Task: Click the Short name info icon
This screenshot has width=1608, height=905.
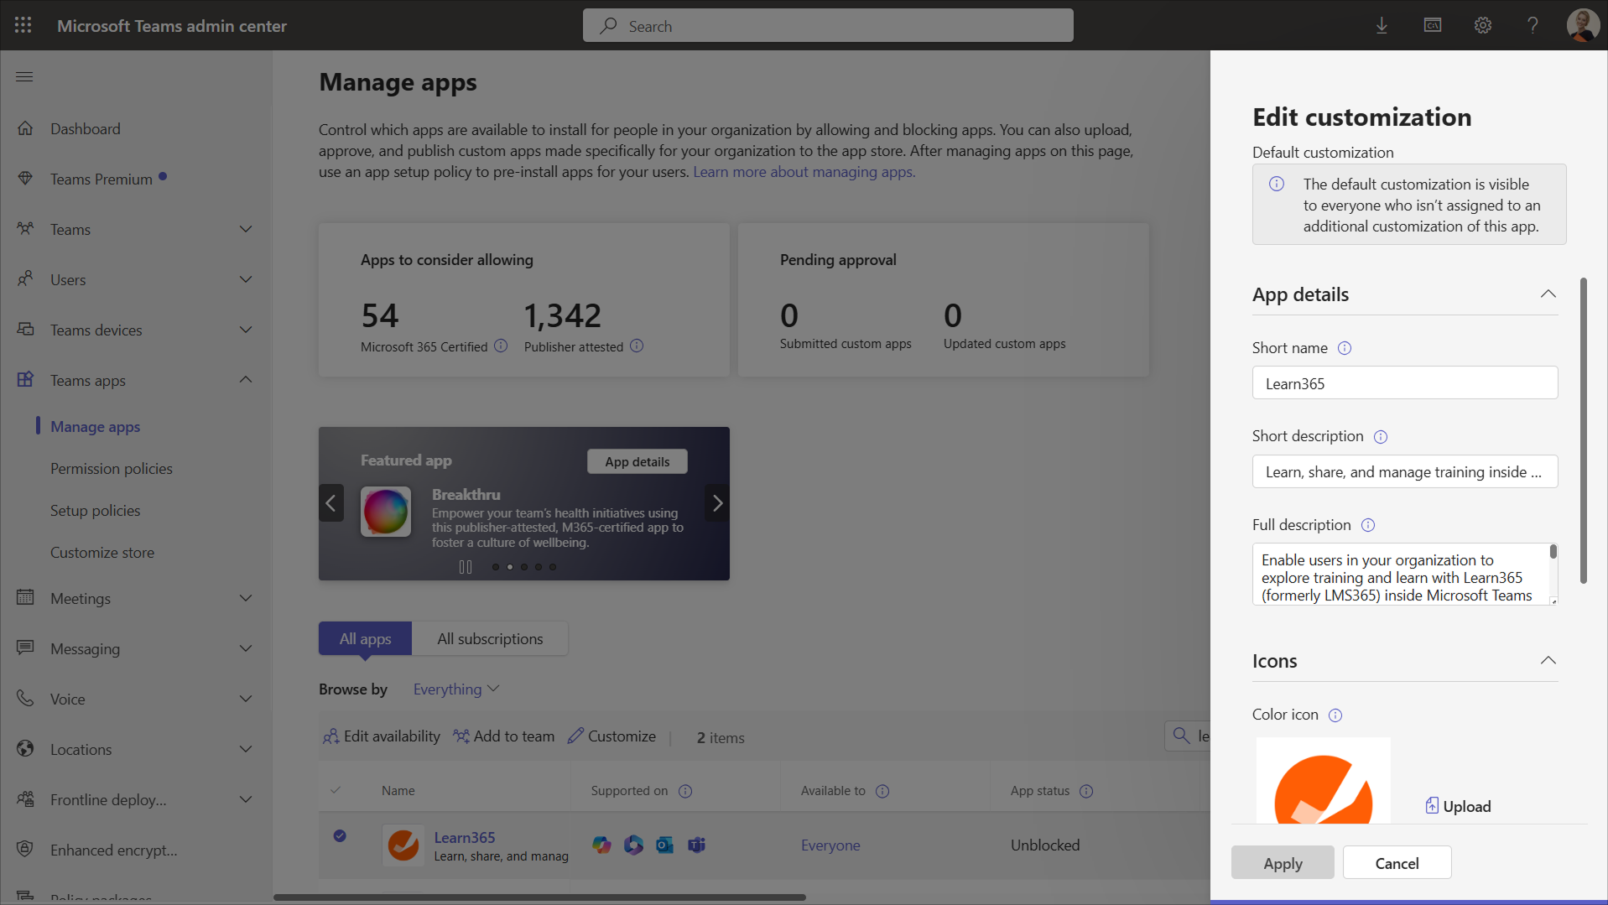Action: tap(1344, 348)
